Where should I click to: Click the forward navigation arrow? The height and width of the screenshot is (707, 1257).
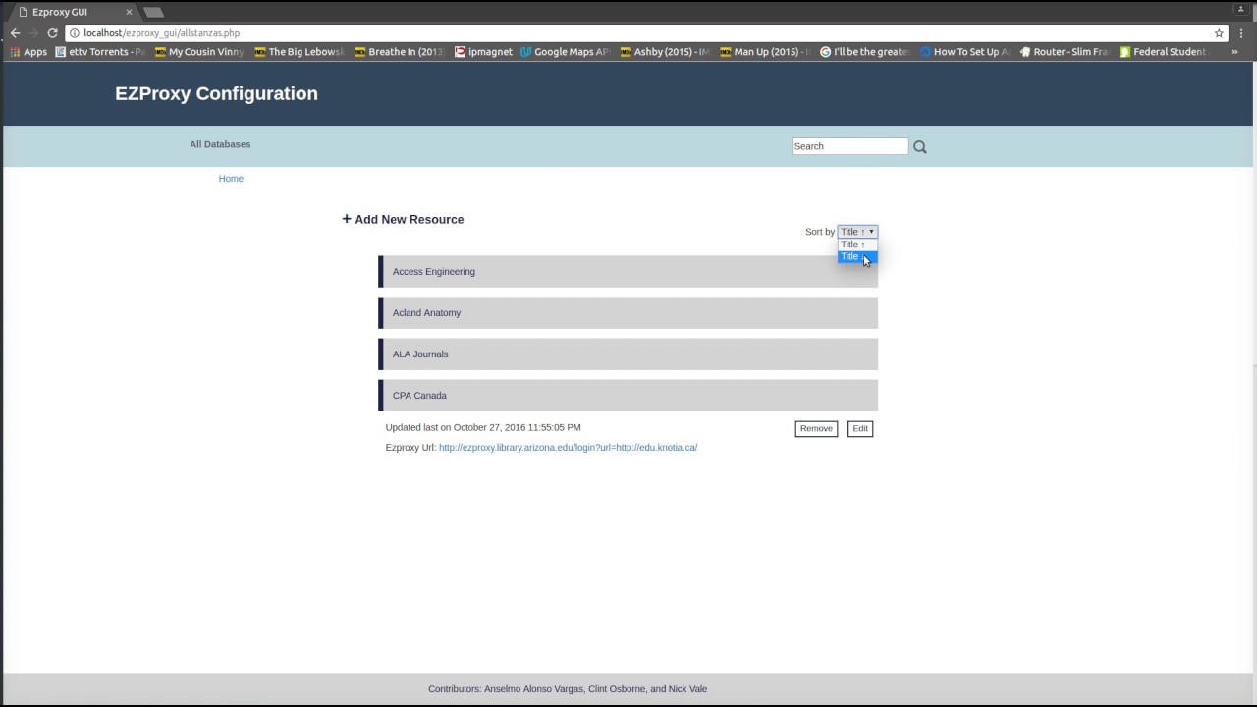click(x=33, y=32)
